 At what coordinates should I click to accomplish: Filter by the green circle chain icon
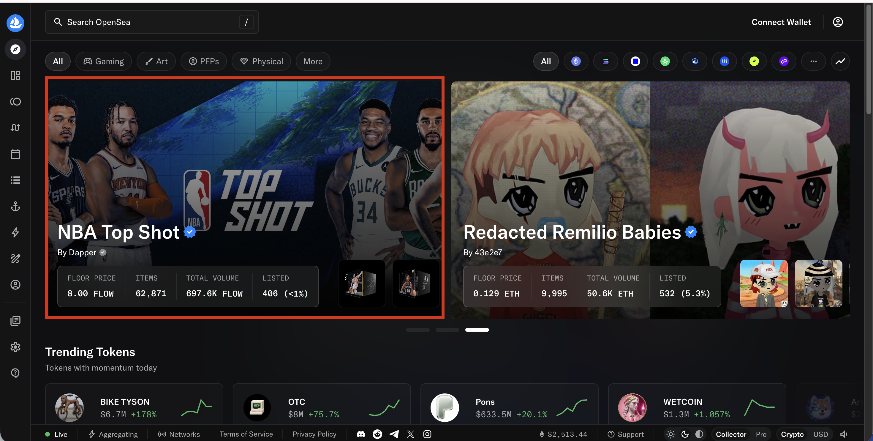pos(665,62)
